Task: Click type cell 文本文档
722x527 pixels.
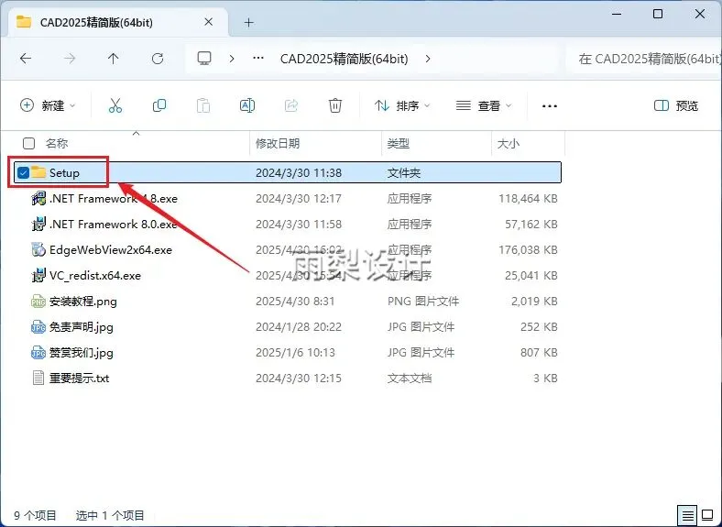Action: (x=410, y=379)
